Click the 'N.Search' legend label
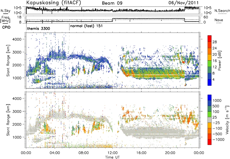This screenshot has width=230, height=159. click(x=222, y=11)
